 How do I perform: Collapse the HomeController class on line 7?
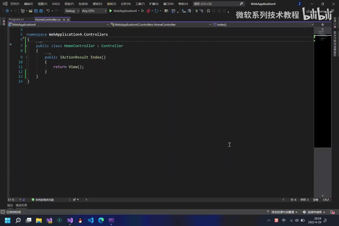pyautogui.click(x=26, y=46)
